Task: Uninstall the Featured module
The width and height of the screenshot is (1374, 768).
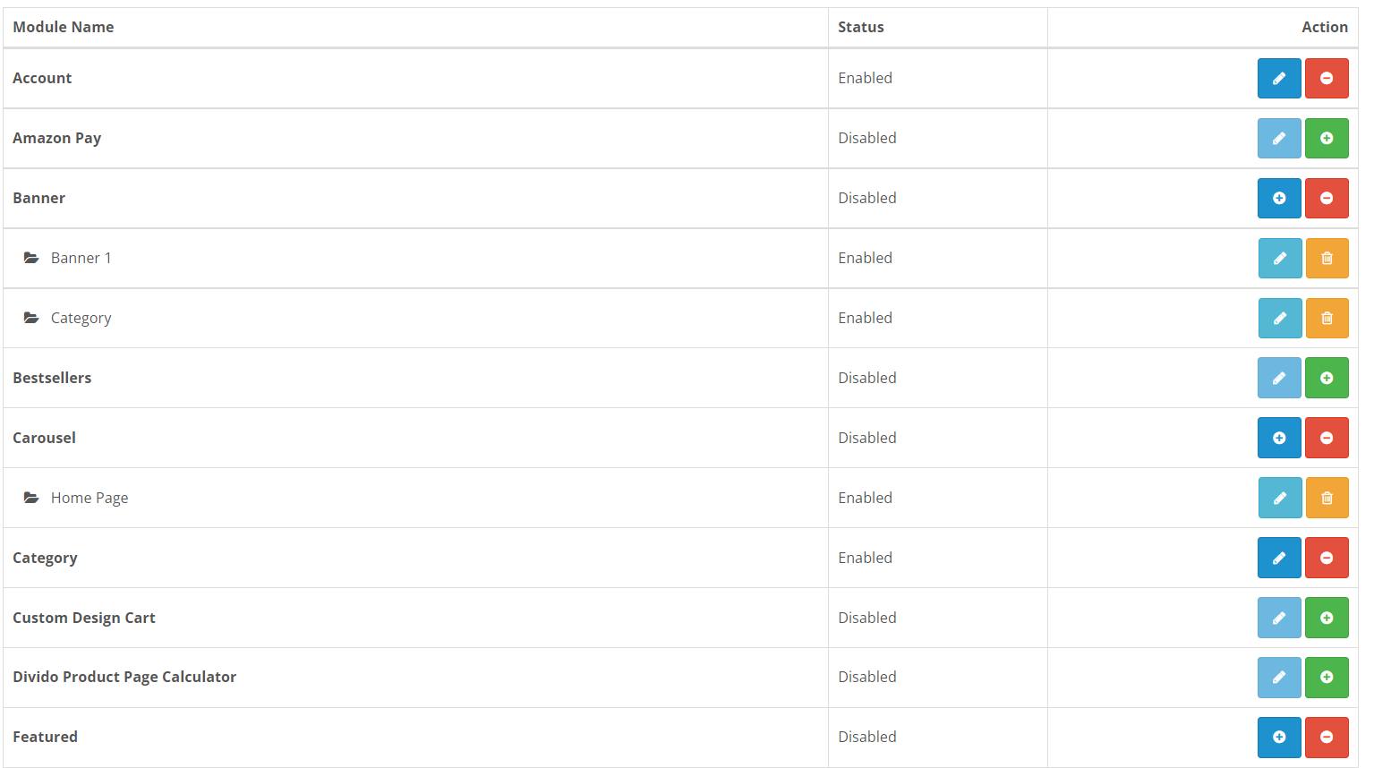Action: point(1327,737)
